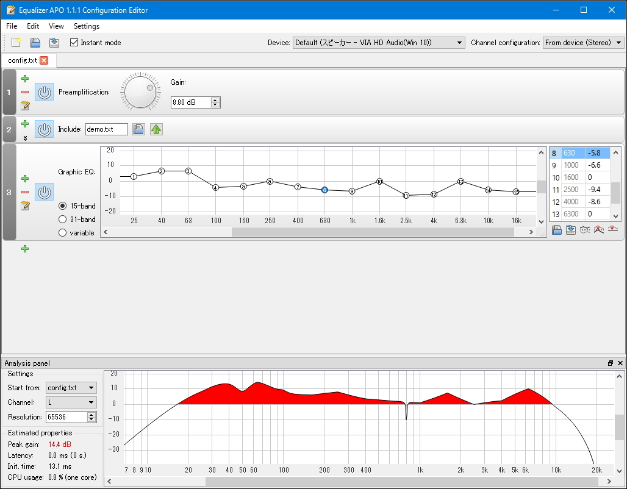Uncheck the Instant mode checkbox
Screen dimensions: 627x489
tap(74, 43)
